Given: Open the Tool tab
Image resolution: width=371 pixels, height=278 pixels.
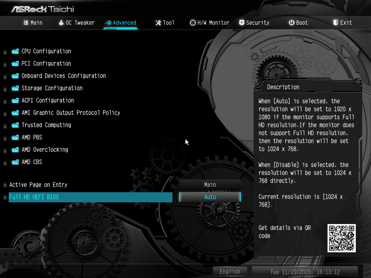Looking at the screenshot, I should tap(165, 23).
